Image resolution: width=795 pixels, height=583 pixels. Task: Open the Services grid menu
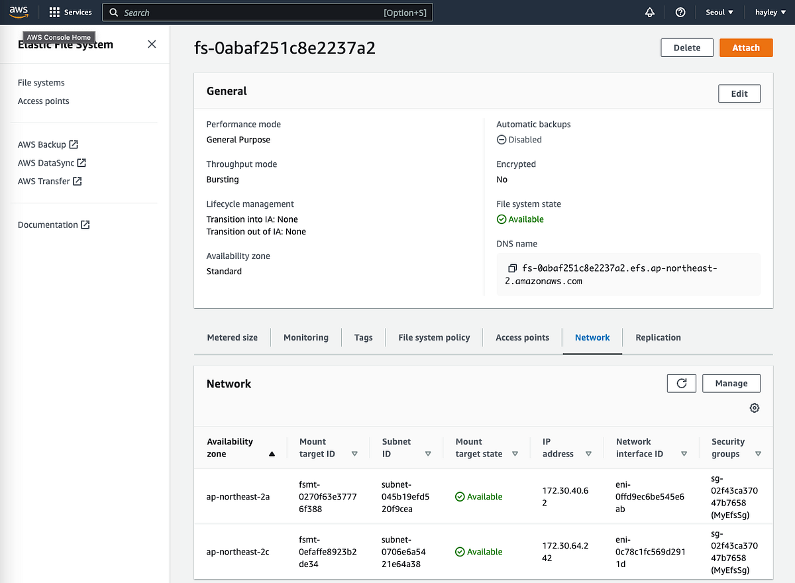click(x=71, y=12)
